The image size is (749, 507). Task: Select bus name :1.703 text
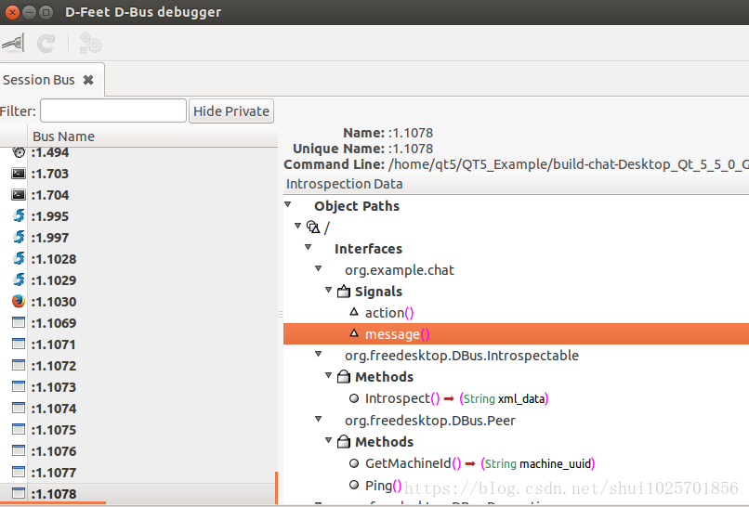[50, 174]
